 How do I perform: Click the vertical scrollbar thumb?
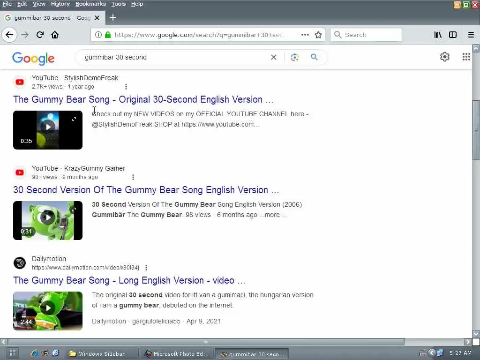pyautogui.click(x=476, y=130)
